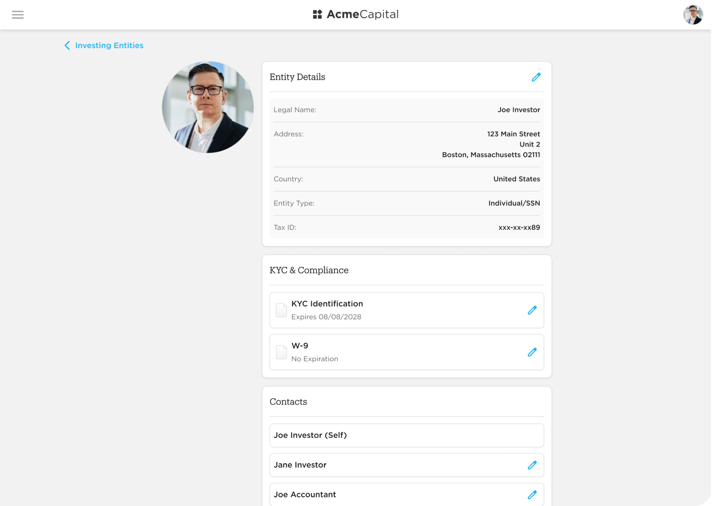Open the hamburger navigation menu
The height and width of the screenshot is (506, 712).
[x=18, y=15]
